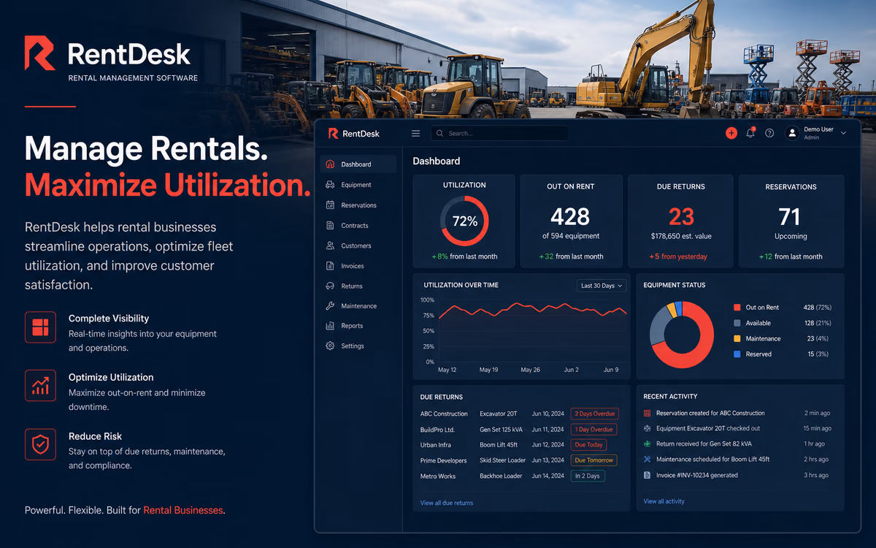Click the red plus add button

[x=731, y=133]
